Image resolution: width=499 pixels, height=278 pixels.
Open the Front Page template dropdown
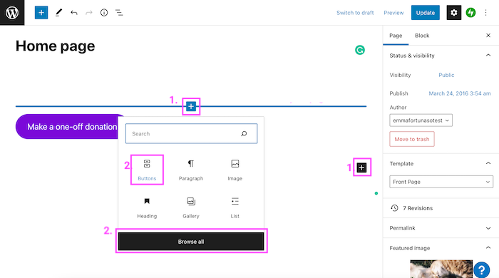pyautogui.click(x=441, y=182)
